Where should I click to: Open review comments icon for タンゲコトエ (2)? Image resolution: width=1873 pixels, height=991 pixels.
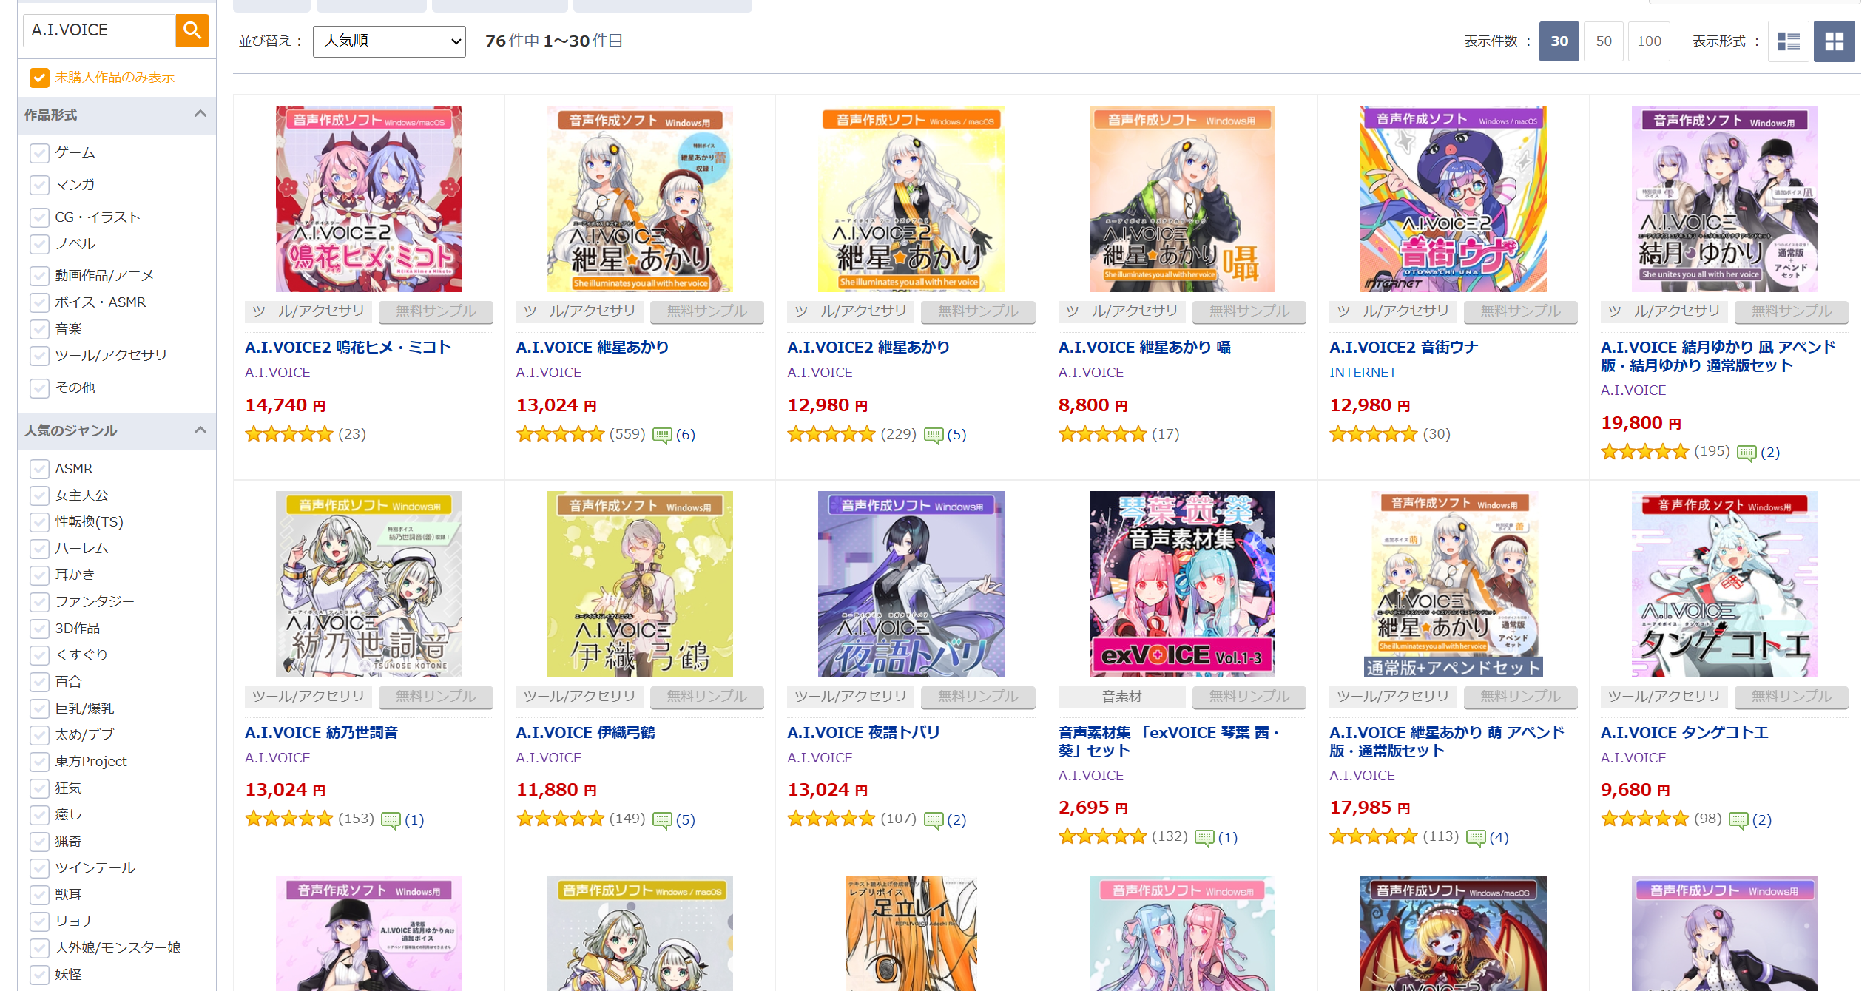coord(1738,820)
